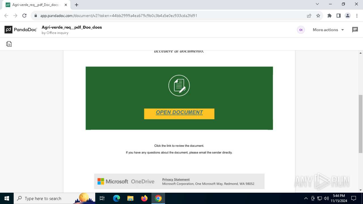Image resolution: width=363 pixels, height=204 pixels.
Task: Launch Microsoft Edge from taskbar
Action: pyautogui.click(x=116, y=198)
